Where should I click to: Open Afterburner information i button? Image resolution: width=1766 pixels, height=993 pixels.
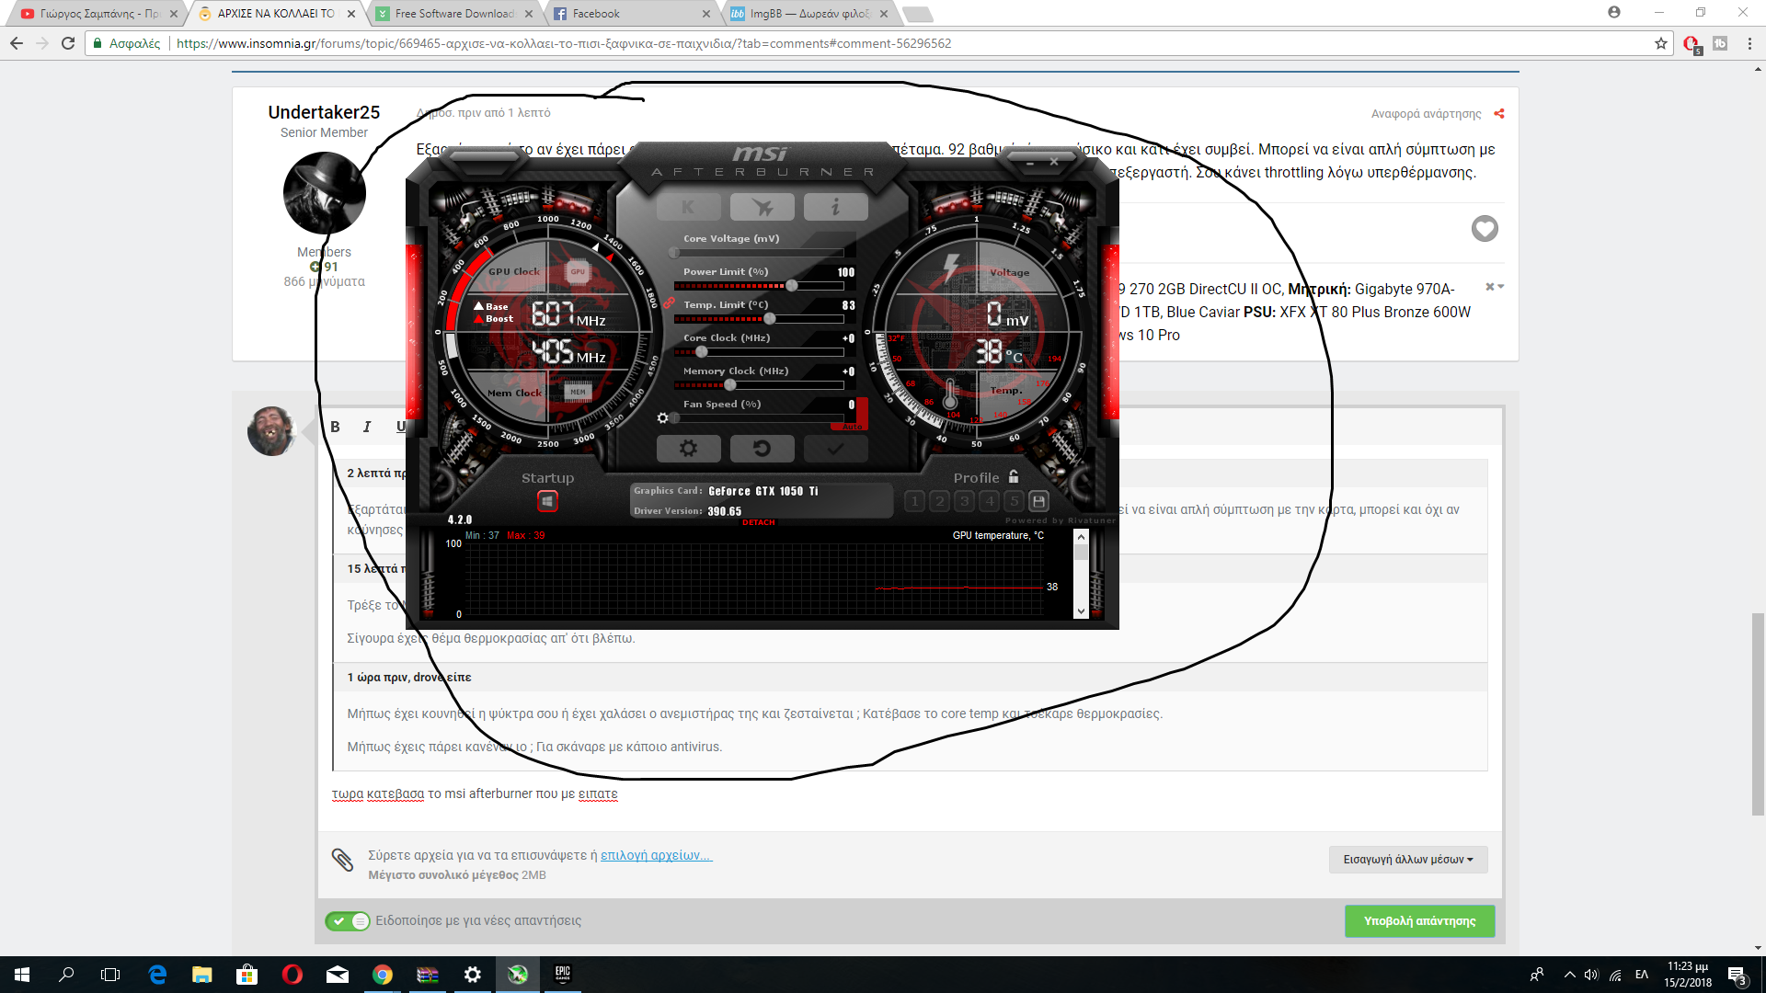click(x=835, y=207)
